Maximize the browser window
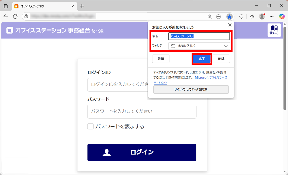Screen dimensions: 288x175 (269, 6)
